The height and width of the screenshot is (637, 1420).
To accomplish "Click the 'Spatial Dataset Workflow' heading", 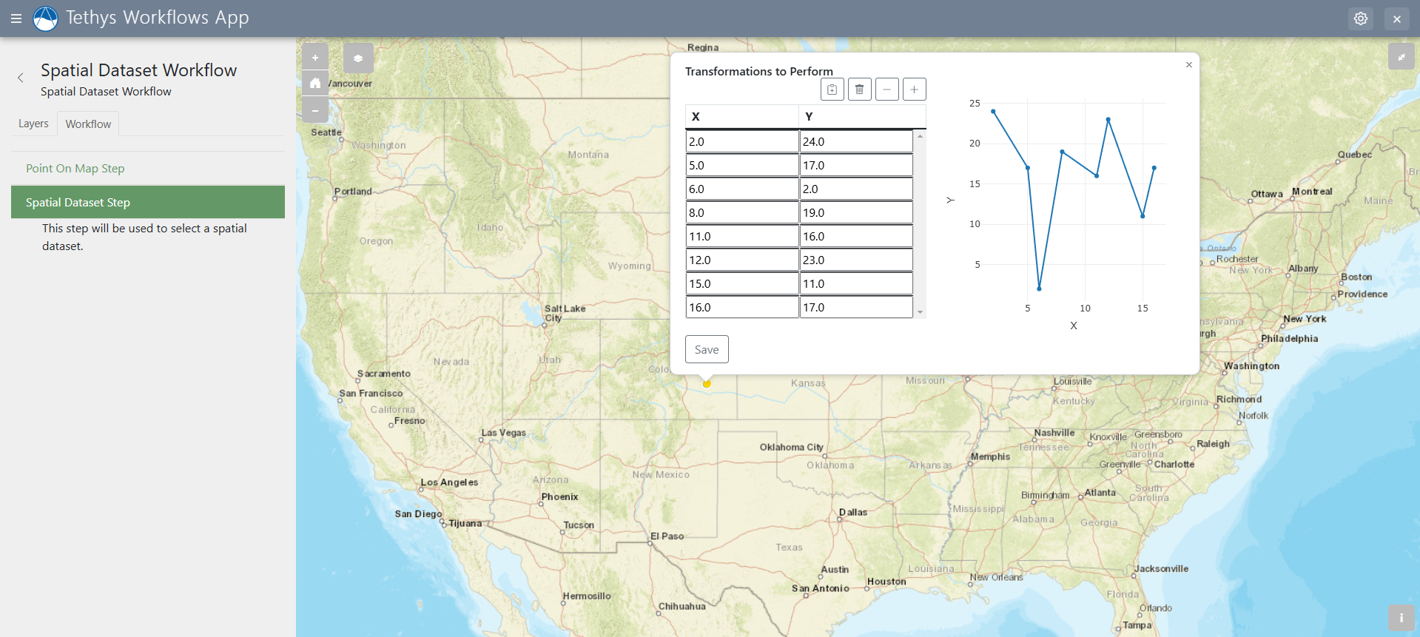I will [x=138, y=70].
